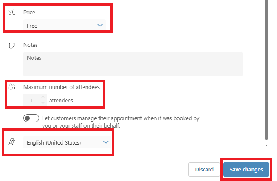The height and width of the screenshot is (181, 277).
Task: Click the price currency icon
Action: [x=12, y=12]
